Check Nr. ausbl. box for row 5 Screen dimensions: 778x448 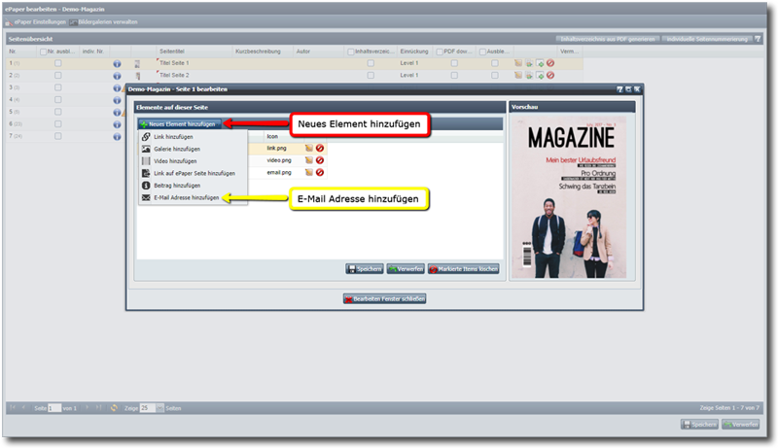[x=58, y=112]
